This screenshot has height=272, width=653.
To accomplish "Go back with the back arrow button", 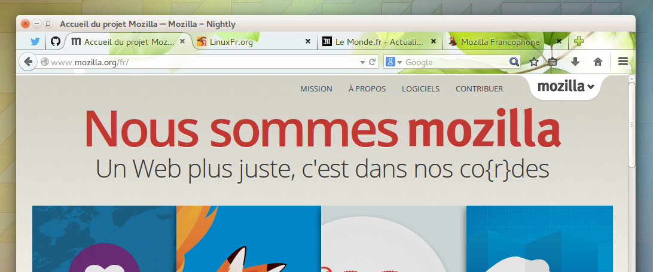I will pyautogui.click(x=28, y=62).
